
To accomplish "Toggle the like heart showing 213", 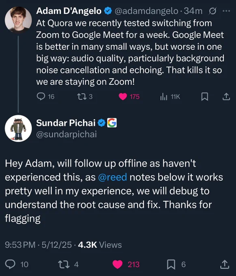I will click(117, 264).
